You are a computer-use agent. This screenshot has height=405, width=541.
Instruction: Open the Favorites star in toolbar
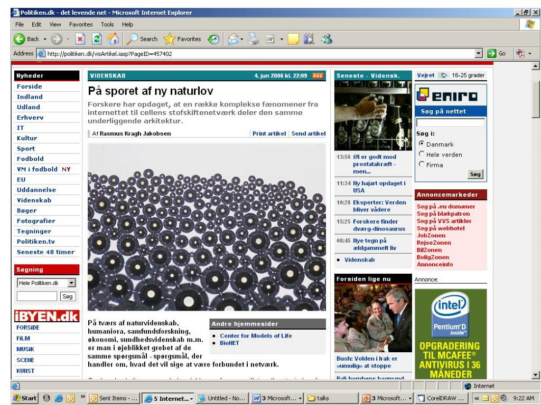pyautogui.click(x=170, y=39)
